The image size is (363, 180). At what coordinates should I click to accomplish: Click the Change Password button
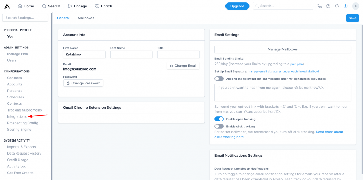click(x=83, y=83)
